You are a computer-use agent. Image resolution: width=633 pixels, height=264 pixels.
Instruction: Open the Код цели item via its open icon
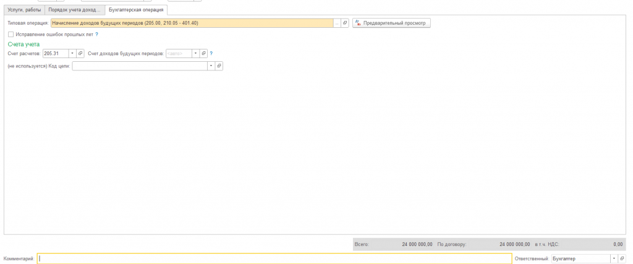click(x=219, y=66)
